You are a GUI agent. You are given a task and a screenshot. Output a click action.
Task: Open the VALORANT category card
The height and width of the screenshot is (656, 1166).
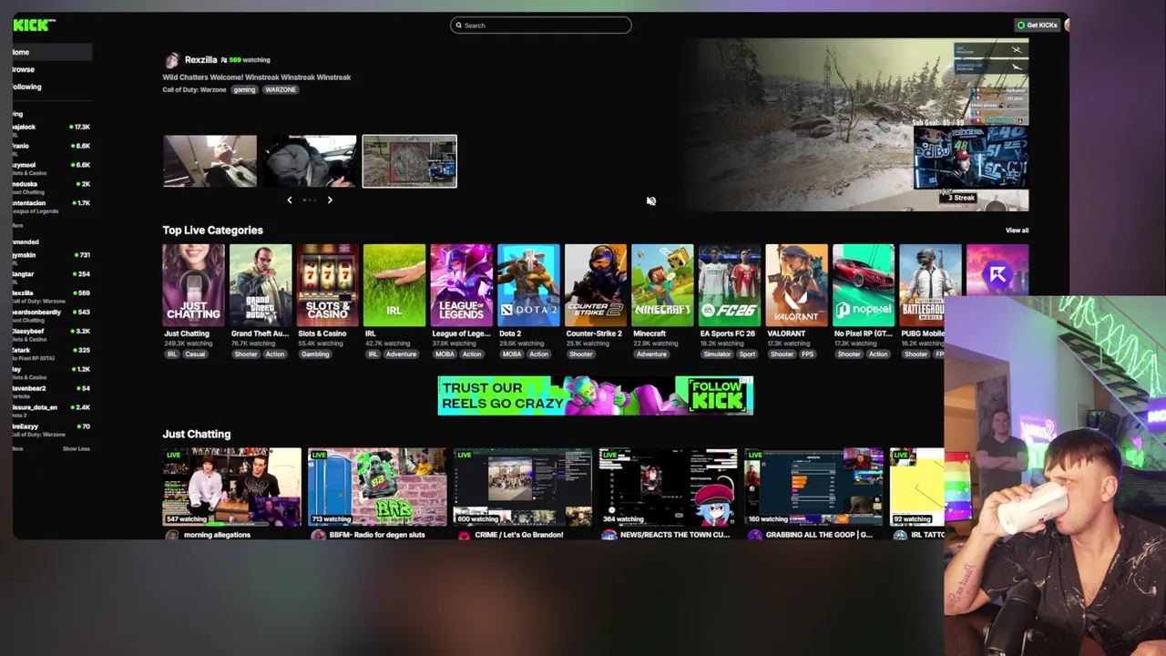(797, 285)
